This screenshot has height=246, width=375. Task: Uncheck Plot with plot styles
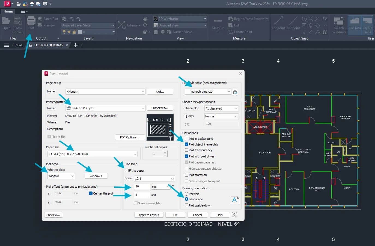(x=187, y=156)
